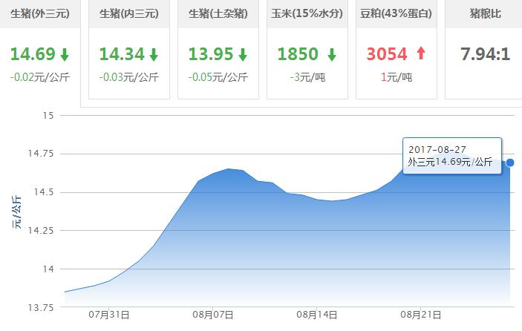
Task: Click the green down arrow beside 14.34
Action: [x=154, y=55]
